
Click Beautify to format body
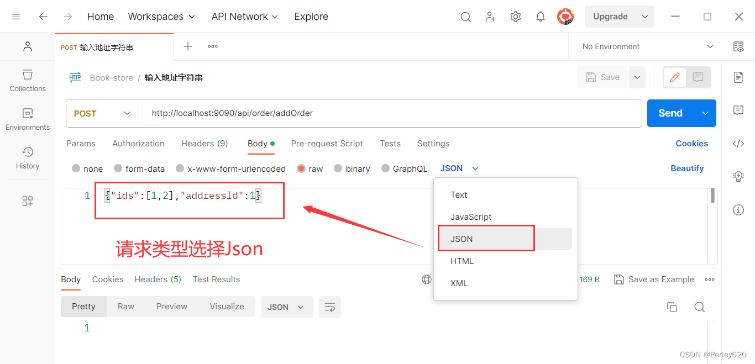(x=687, y=168)
